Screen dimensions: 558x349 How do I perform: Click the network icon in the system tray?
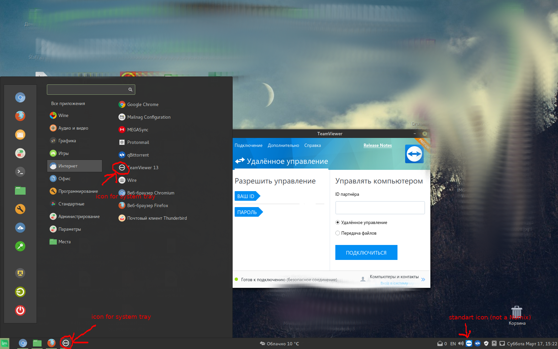coord(502,343)
